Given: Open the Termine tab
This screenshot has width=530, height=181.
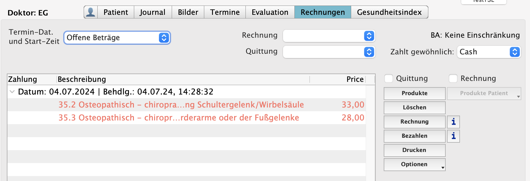Looking at the screenshot, I should click(x=225, y=12).
